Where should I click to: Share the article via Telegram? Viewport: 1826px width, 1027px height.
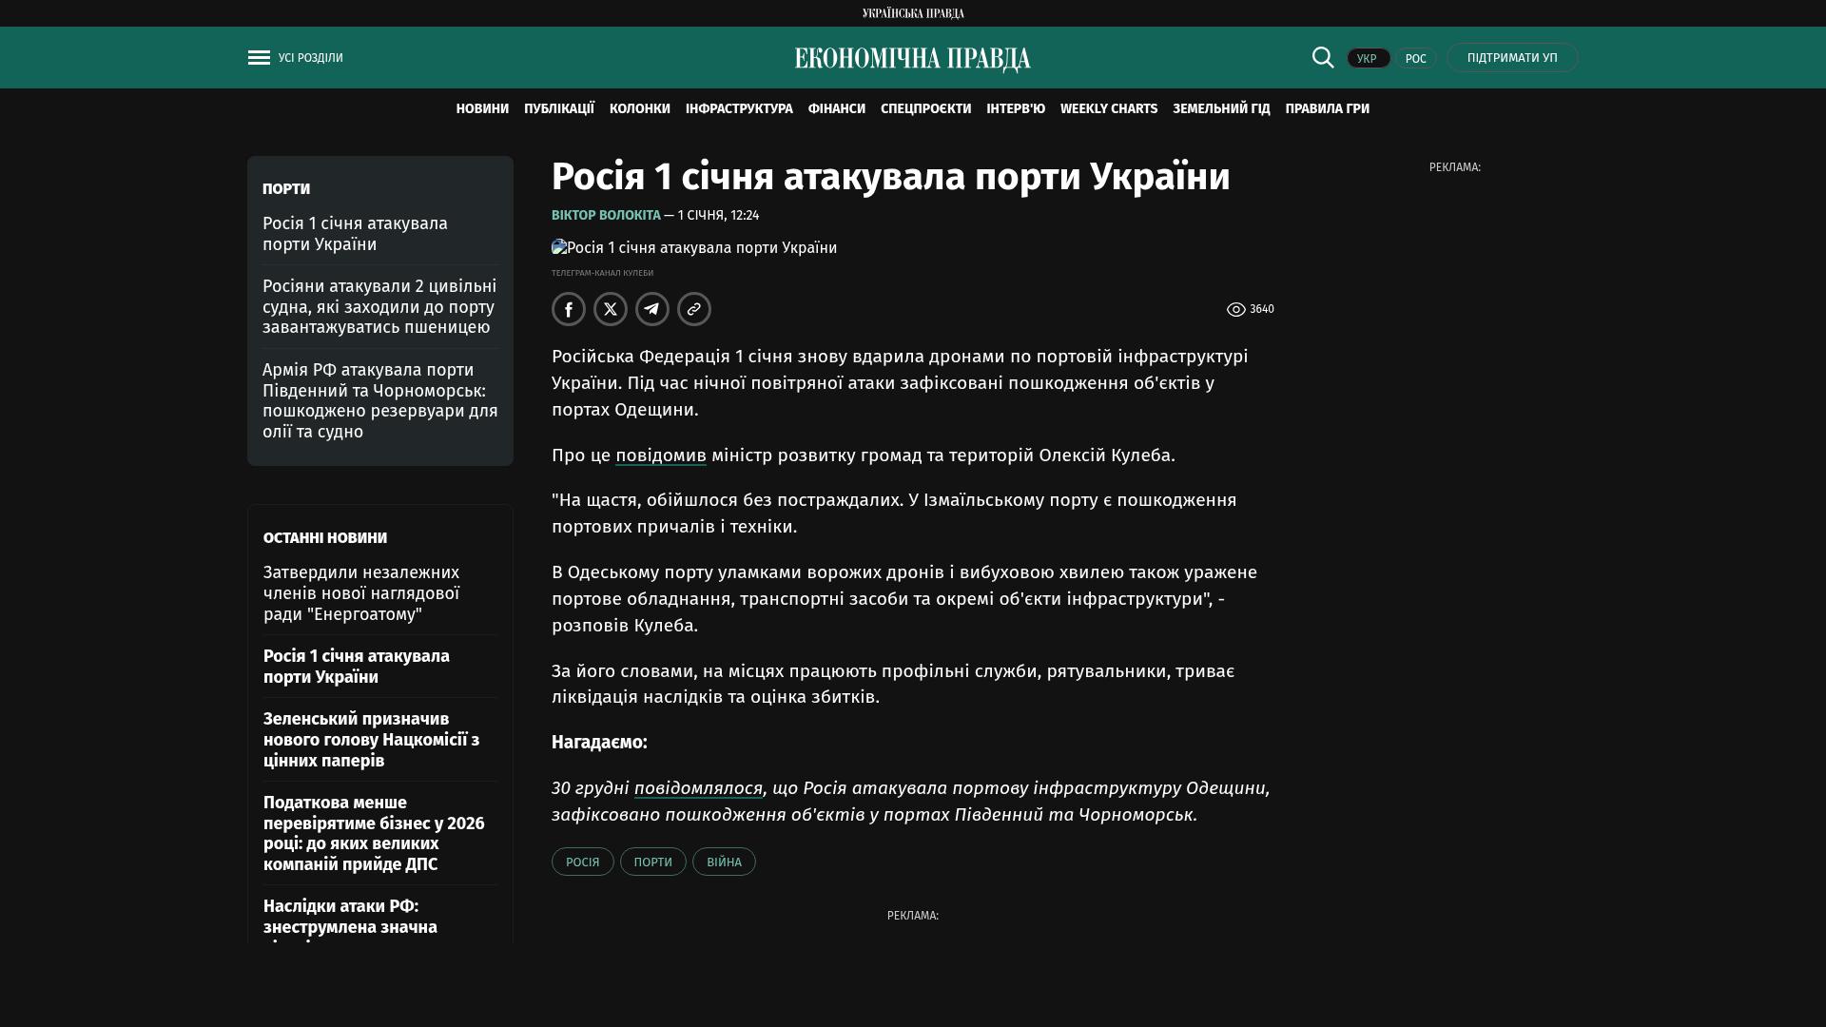(652, 309)
